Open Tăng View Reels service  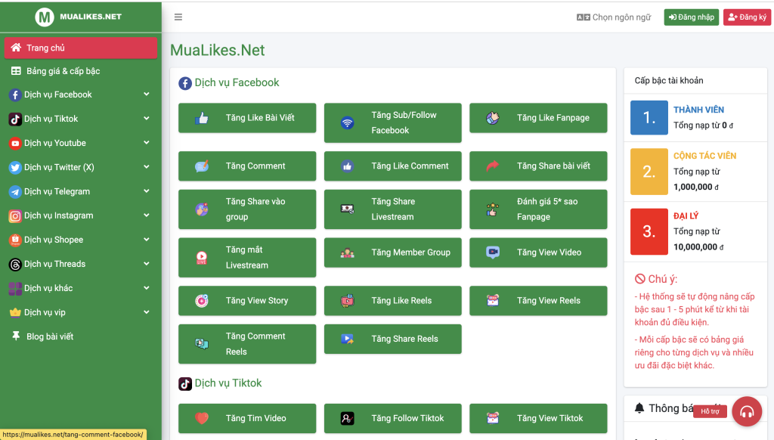[538, 301]
